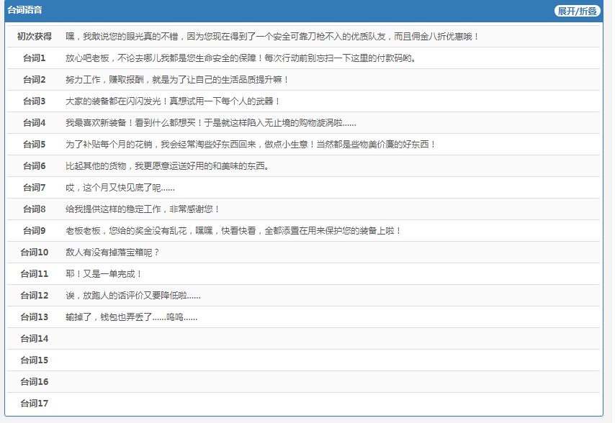Screen dimensions: 615x423
Task: Click the 台词1 row label
Action: point(35,58)
